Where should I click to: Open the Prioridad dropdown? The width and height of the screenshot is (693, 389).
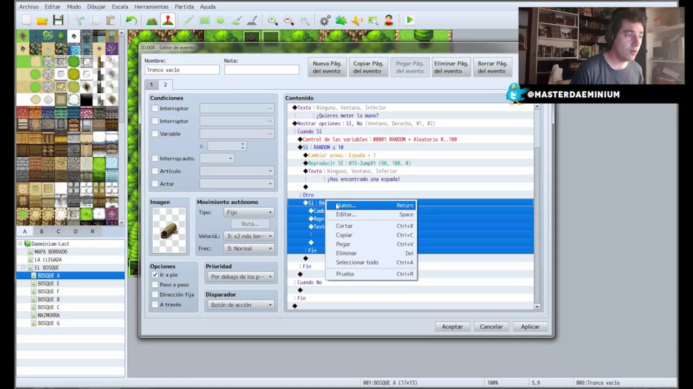pos(240,277)
